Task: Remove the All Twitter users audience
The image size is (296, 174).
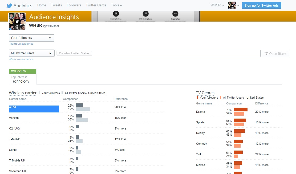Action: (21, 59)
